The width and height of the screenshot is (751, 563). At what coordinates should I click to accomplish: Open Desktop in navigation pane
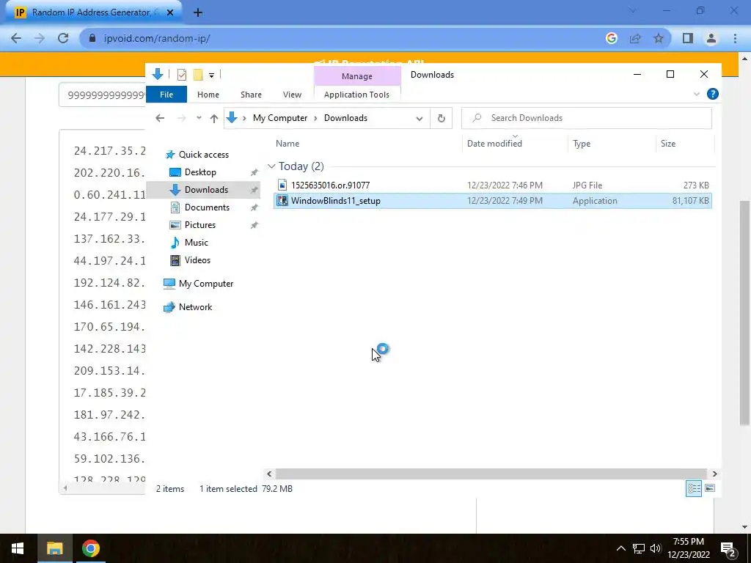pyautogui.click(x=200, y=172)
